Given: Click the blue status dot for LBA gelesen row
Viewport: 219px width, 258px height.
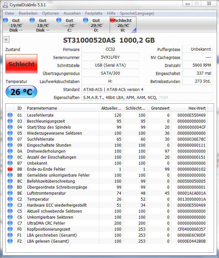Looking at the screenshot, I should [x=10, y=241].
